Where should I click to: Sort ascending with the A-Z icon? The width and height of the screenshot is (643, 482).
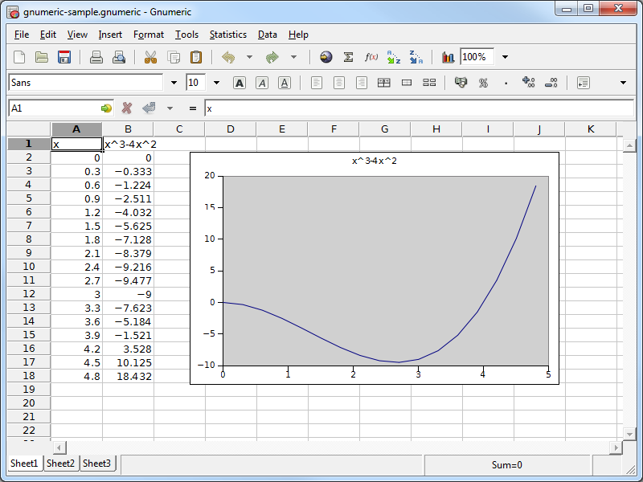pos(393,57)
